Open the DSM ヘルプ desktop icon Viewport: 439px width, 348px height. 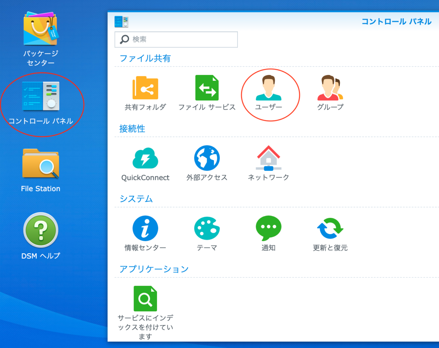(x=41, y=231)
